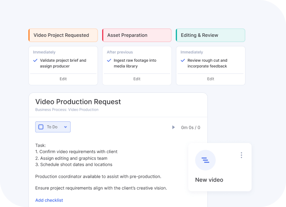
Task: Click Business Process: Video Production link
Action: [x=67, y=110]
